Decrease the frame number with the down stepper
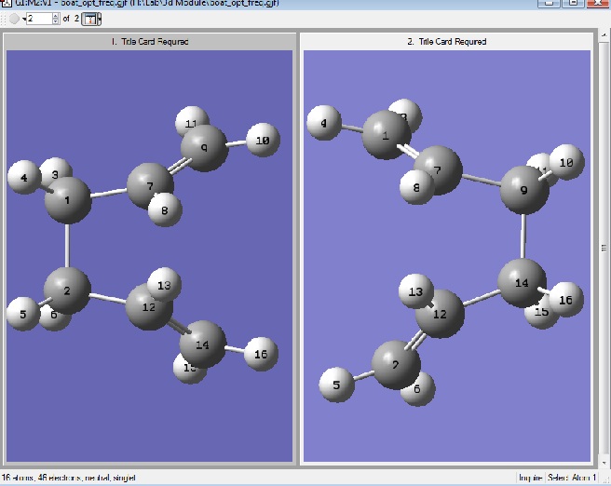611x486 pixels. tap(56, 21)
